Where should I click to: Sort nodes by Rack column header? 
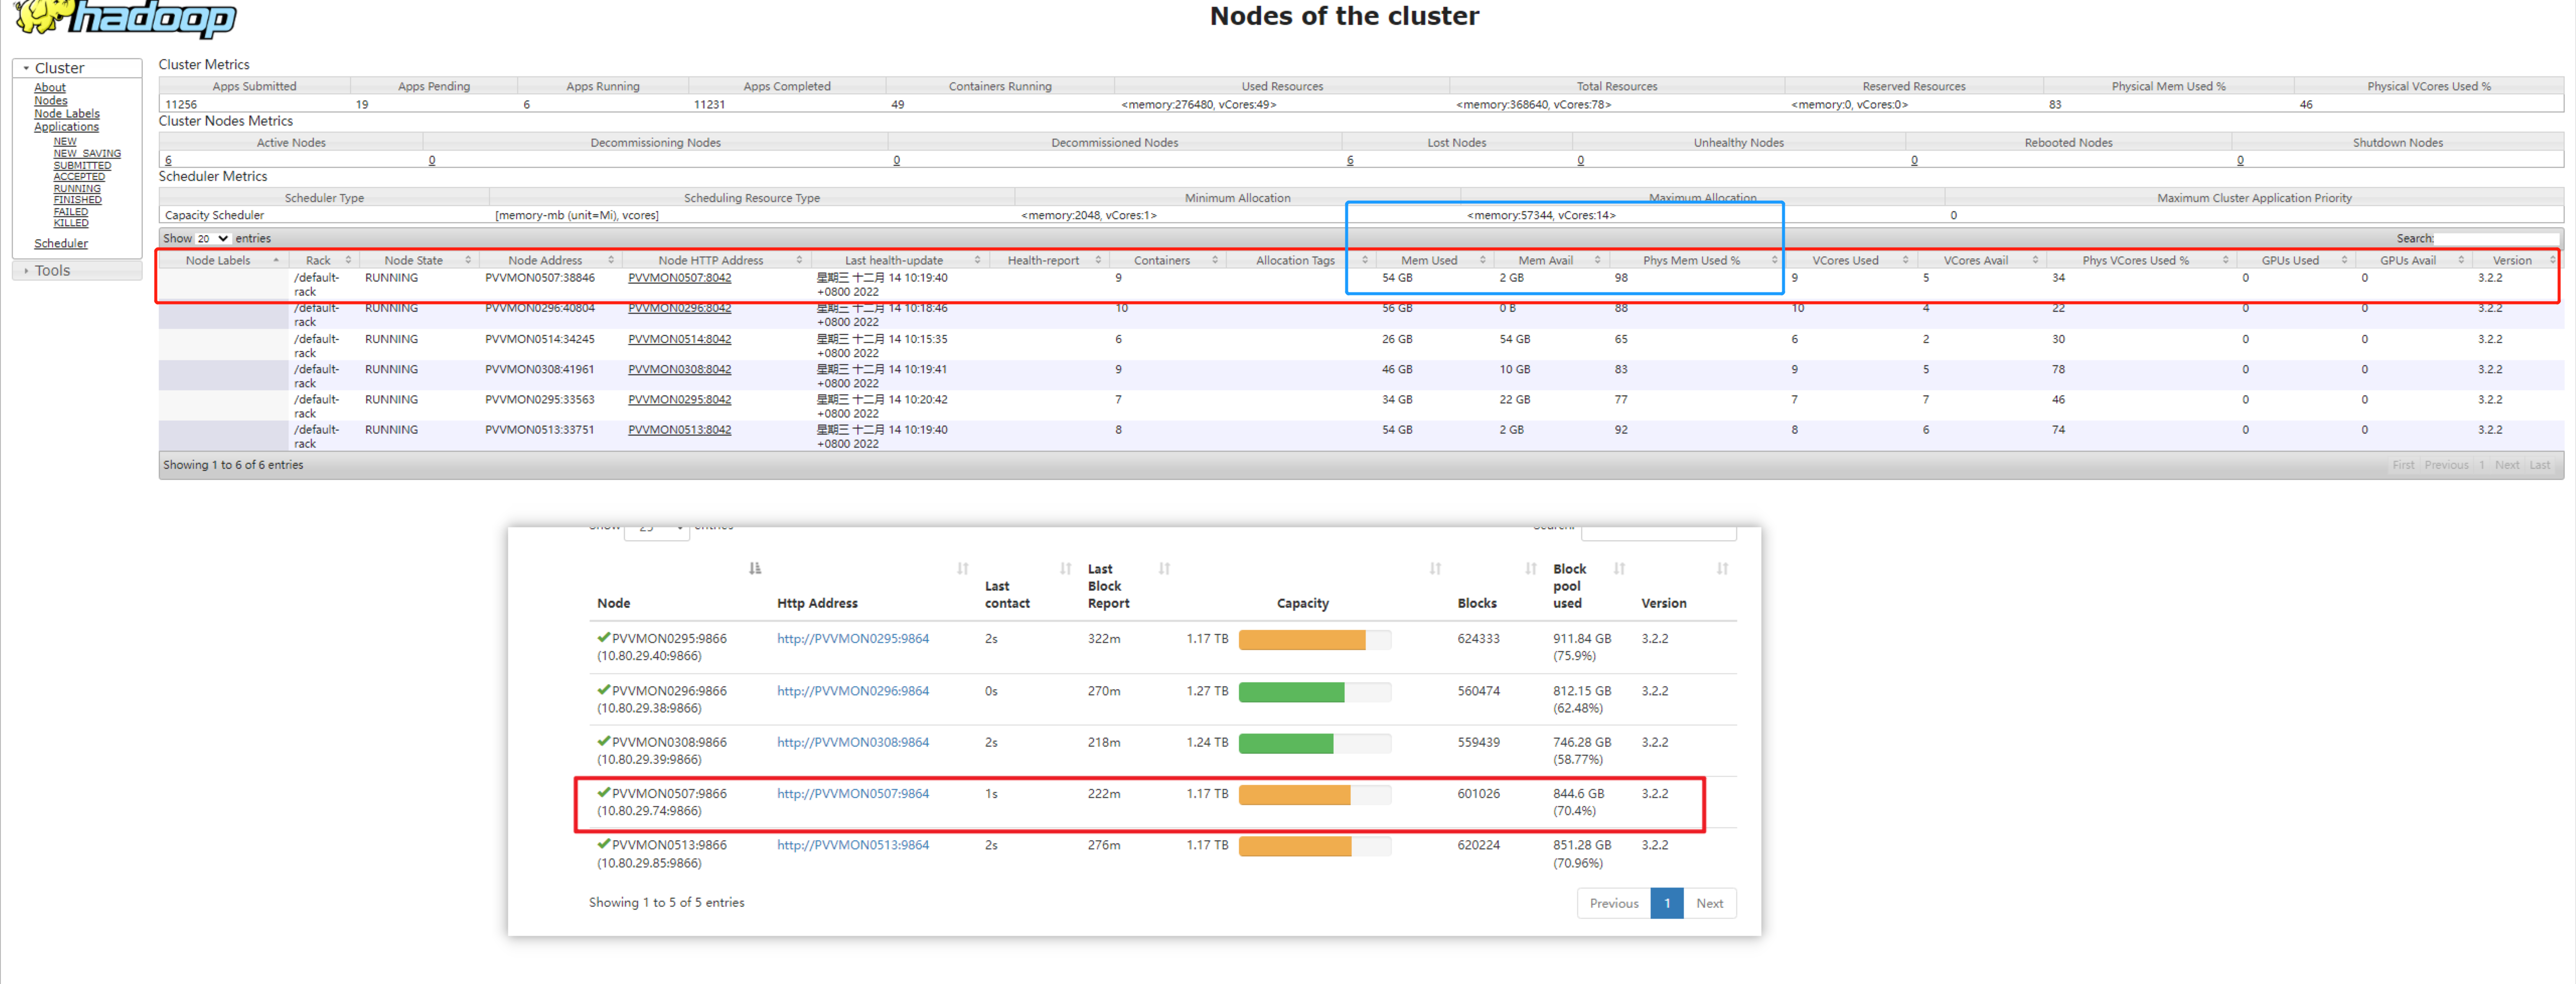point(323,260)
